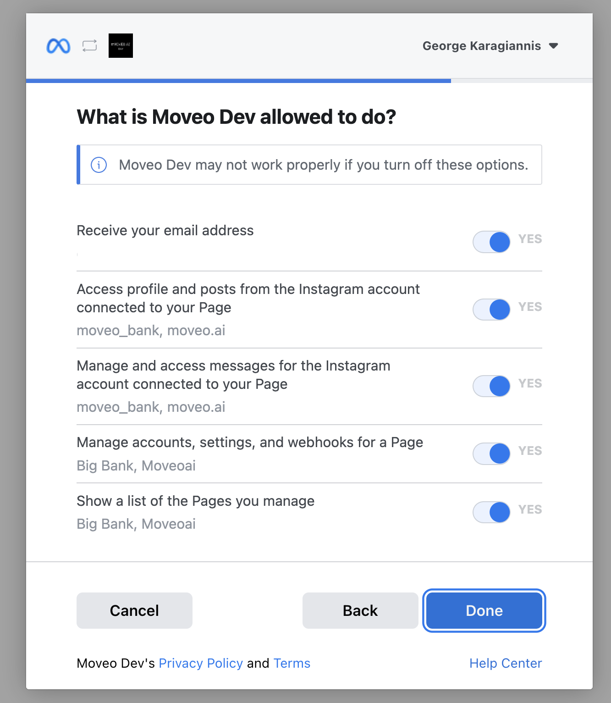Image resolution: width=611 pixels, height=703 pixels.
Task: Click the blue step progress bar
Action: click(x=238, y=81)
